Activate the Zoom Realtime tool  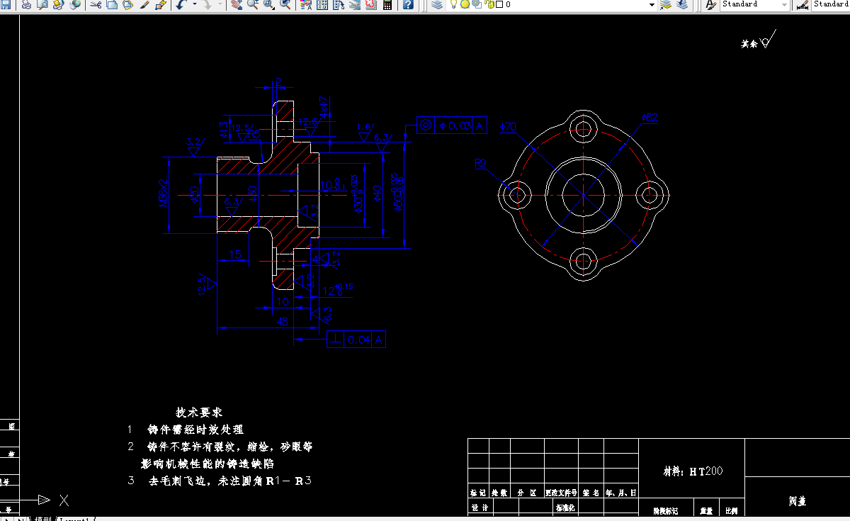(252, 5)
